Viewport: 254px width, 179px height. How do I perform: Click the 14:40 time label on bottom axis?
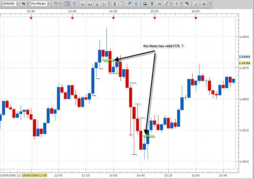coord(141,175)
